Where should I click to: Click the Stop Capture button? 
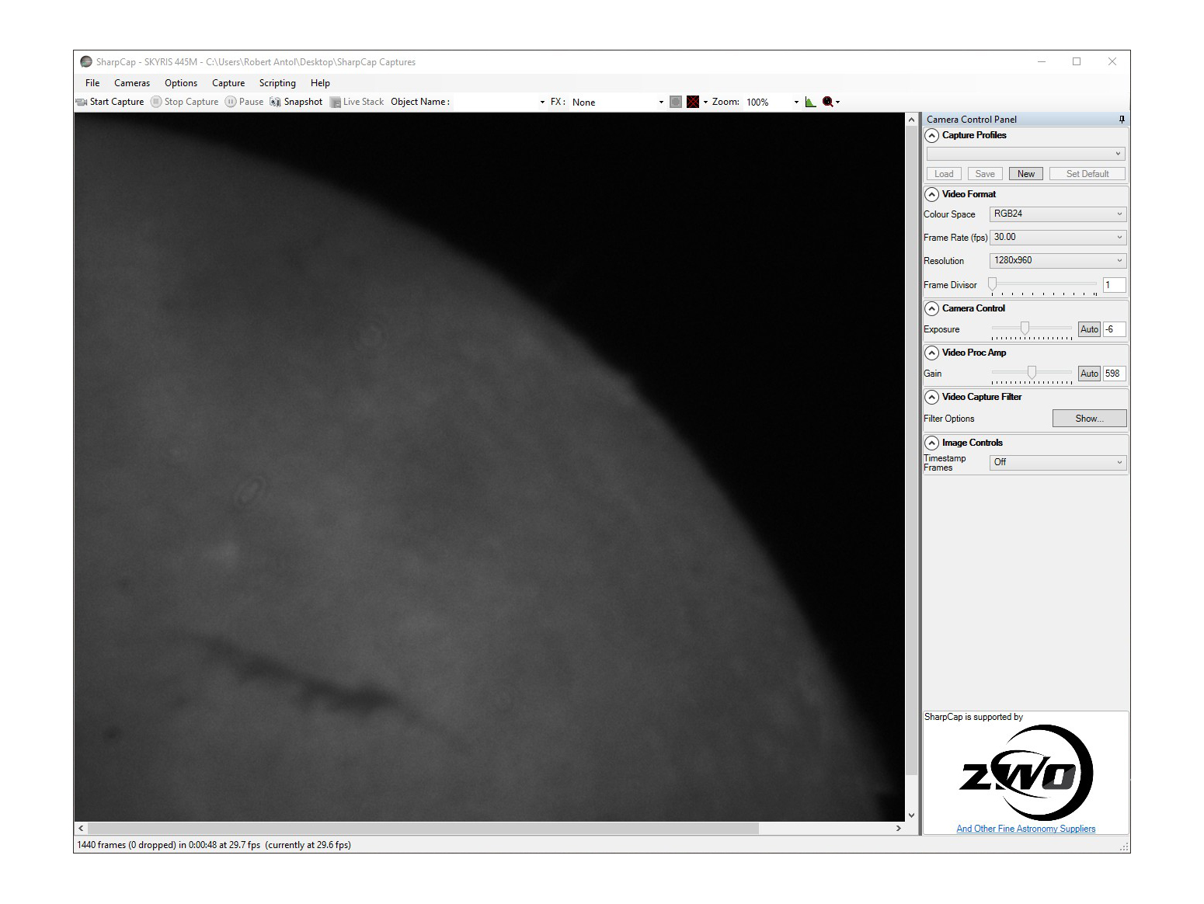(185, 102)
